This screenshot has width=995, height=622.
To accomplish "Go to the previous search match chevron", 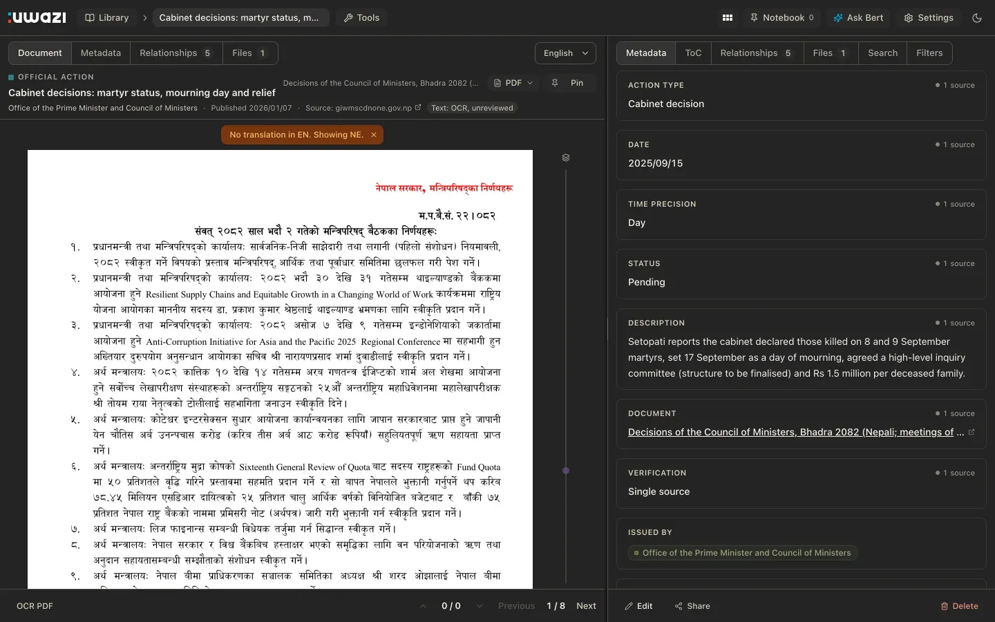I will [x=423, y=606].
